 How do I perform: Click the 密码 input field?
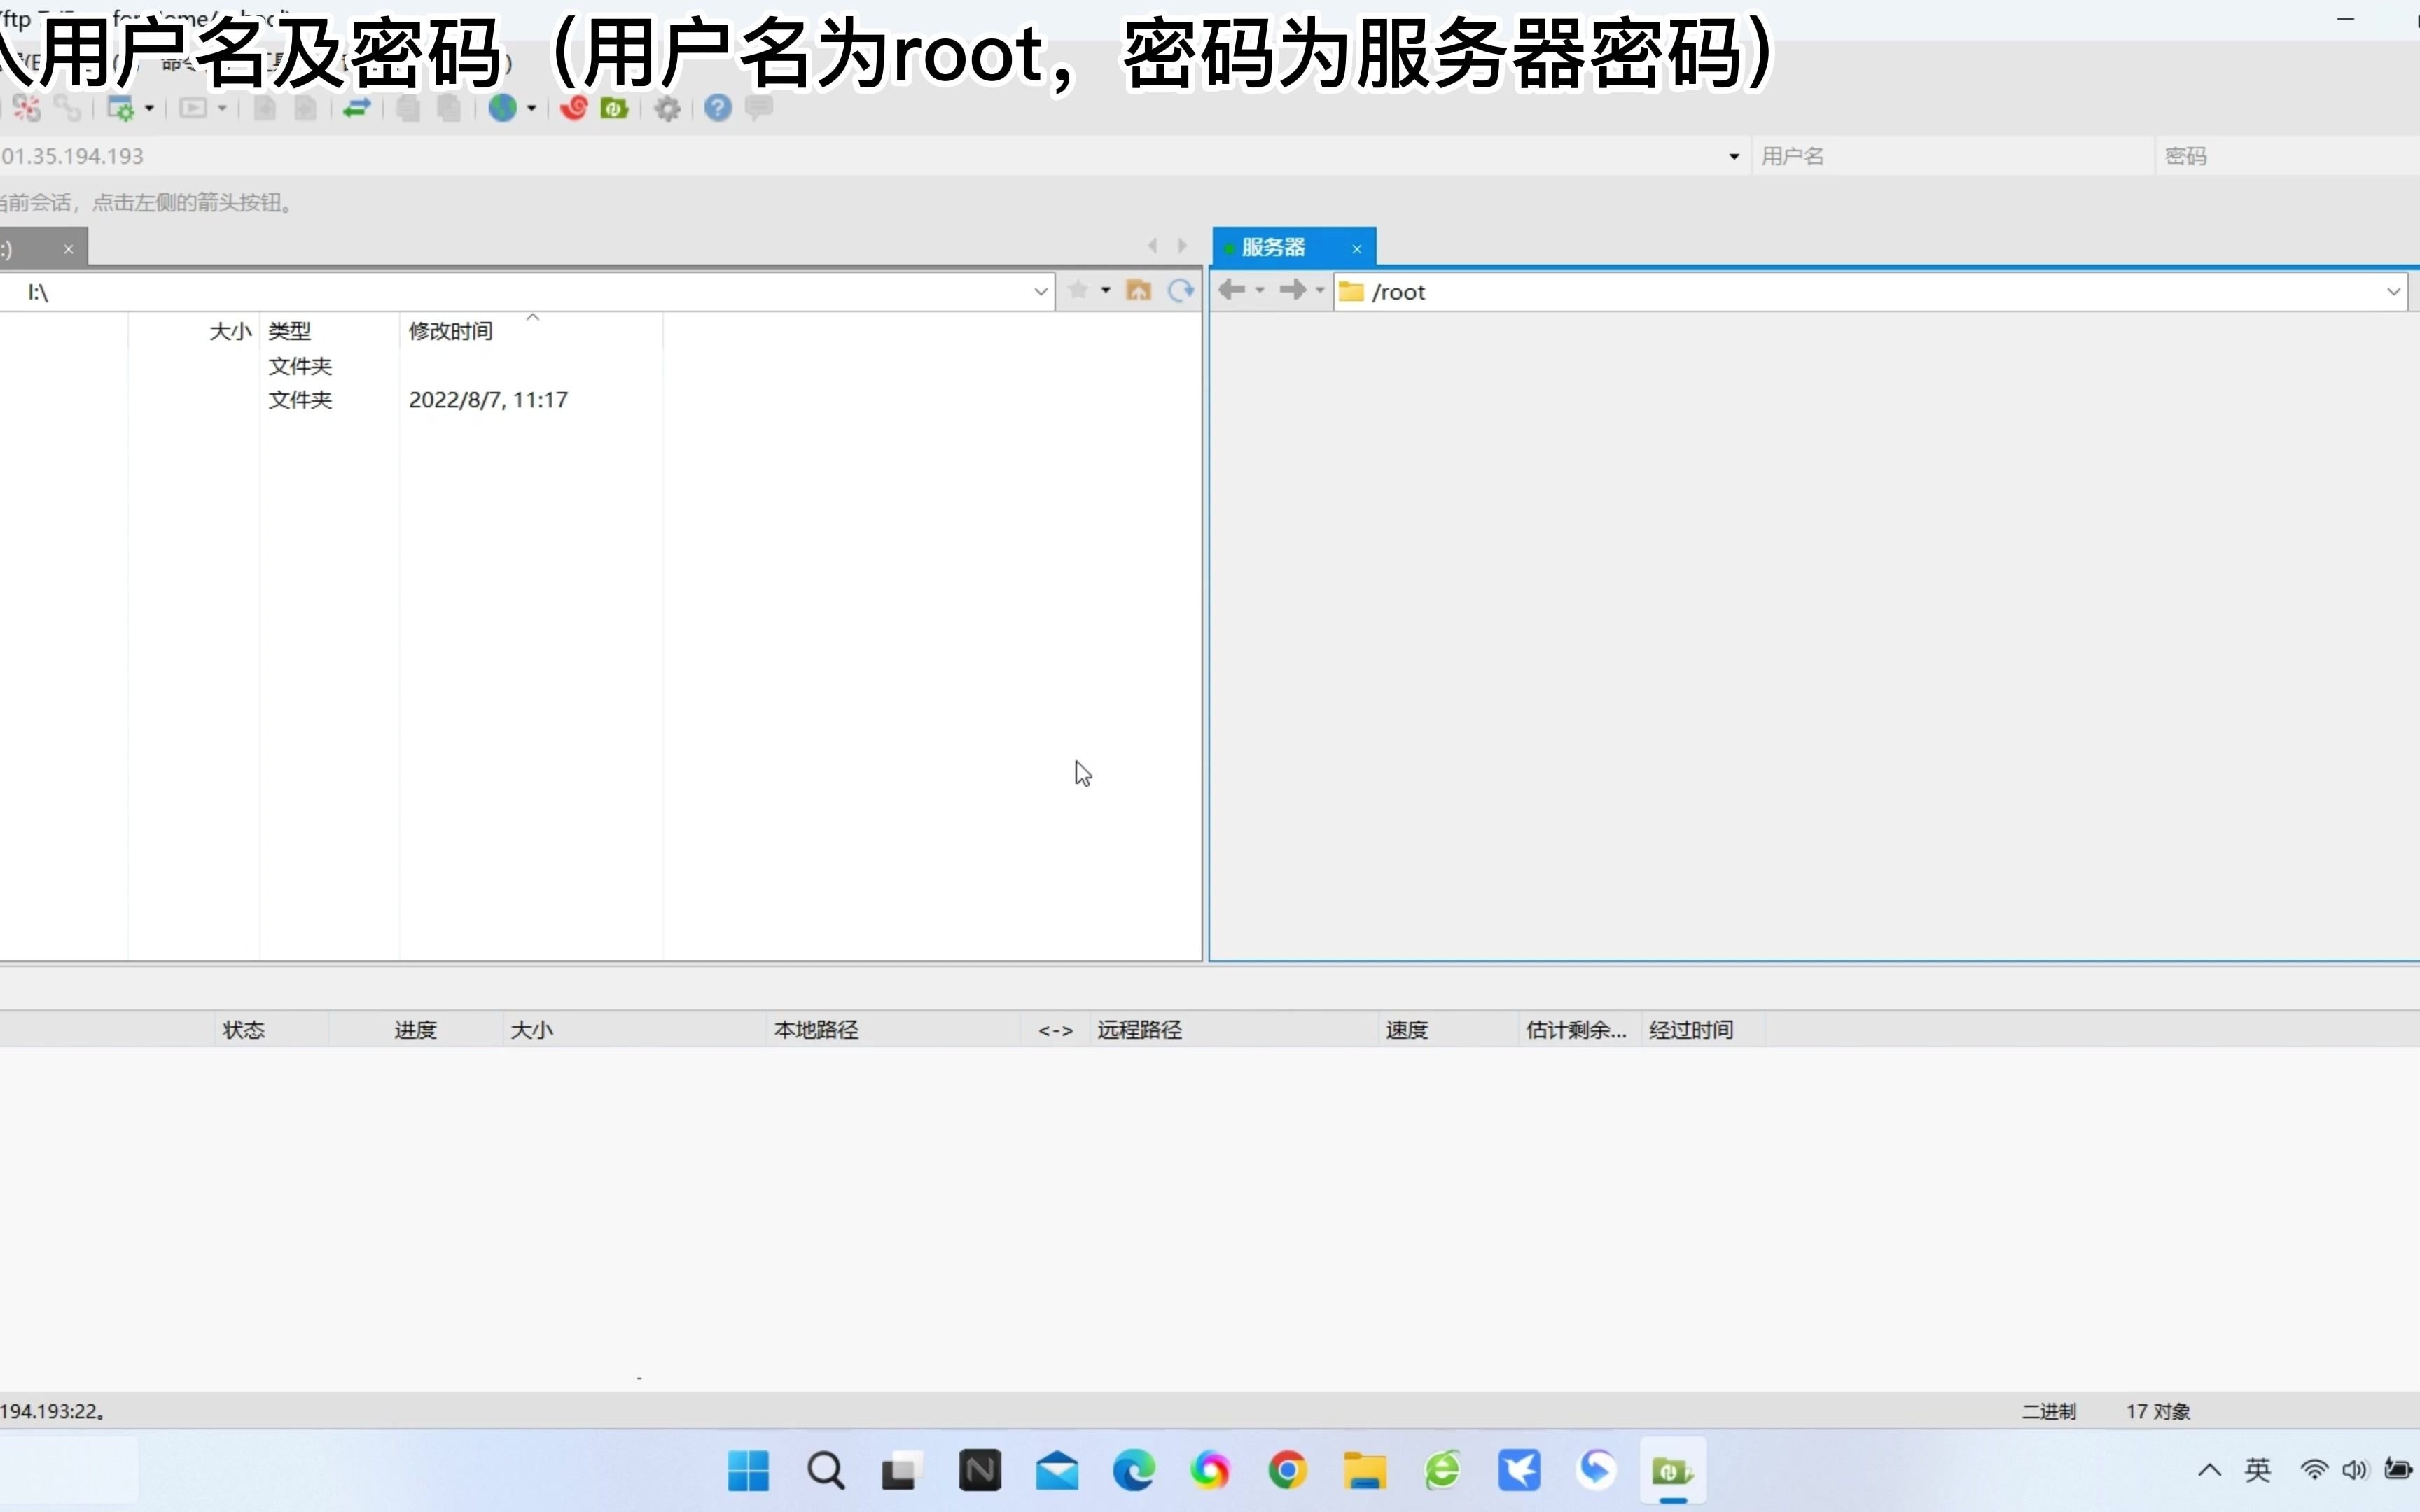(2289, 156)
